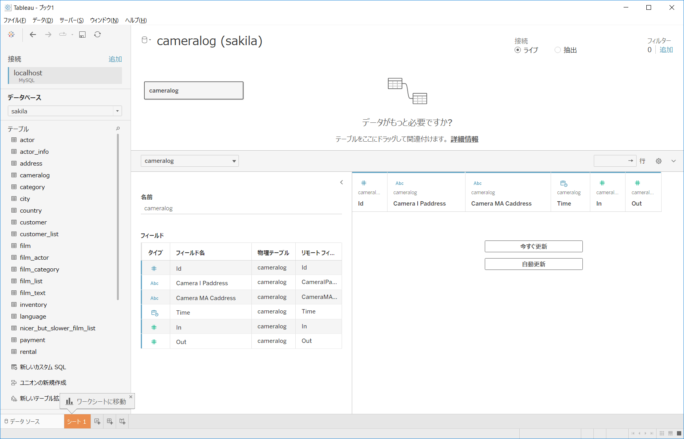Select the ライブ connection radio button
The height and width of the screenshot is (439, 684).
[x=518, y=50]
